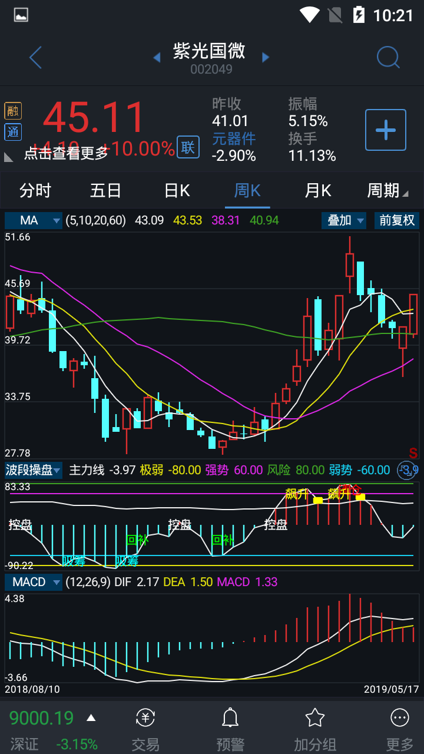Open the 预警 alert bell icon
The width and height of the screenshot is (424, 754).
[x=230, y=717]
